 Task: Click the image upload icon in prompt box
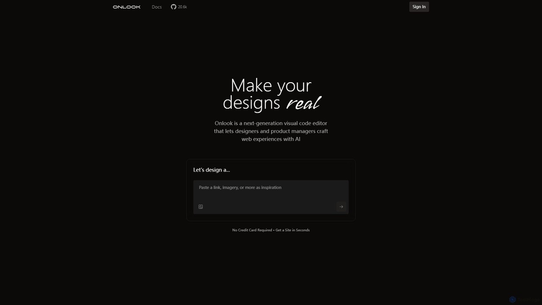201,207
